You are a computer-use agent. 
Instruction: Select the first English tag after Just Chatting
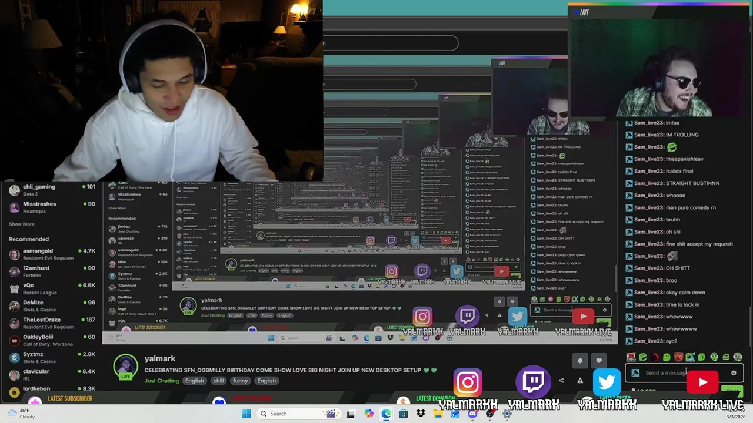click(x=194, y=381)
